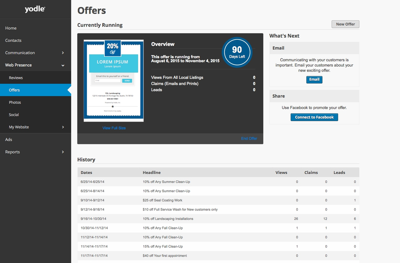Screen dimensions: 400x263
Task: View the offer at full size
Action: point(114,128)
